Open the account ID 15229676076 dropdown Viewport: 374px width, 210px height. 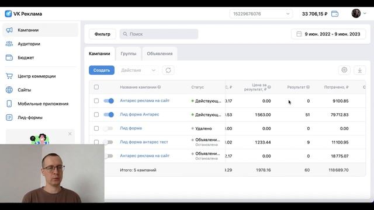[x=261, y=14]
